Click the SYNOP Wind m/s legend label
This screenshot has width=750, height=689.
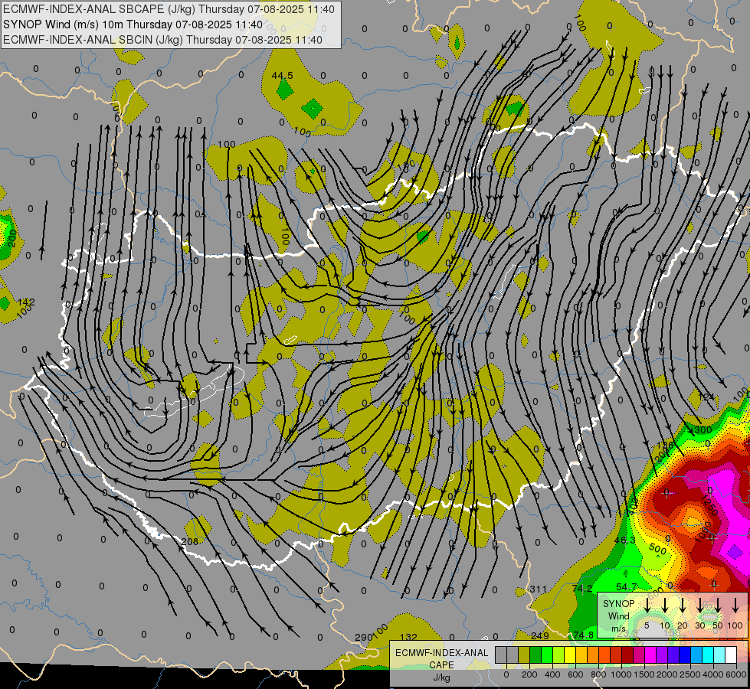[618, 616]
